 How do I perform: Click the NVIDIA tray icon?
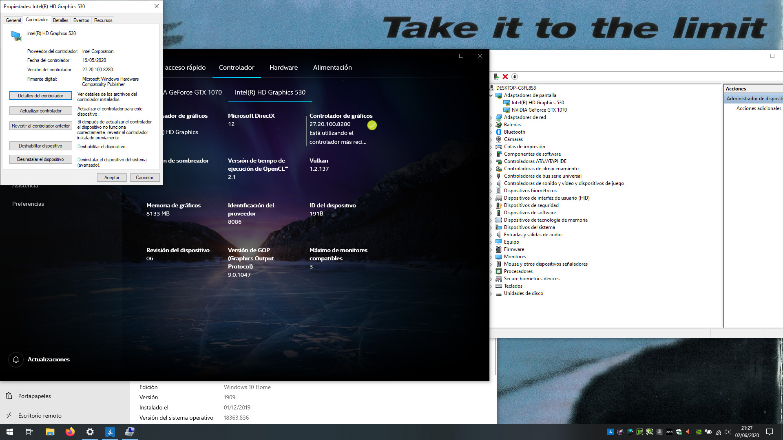click(699, 432)
